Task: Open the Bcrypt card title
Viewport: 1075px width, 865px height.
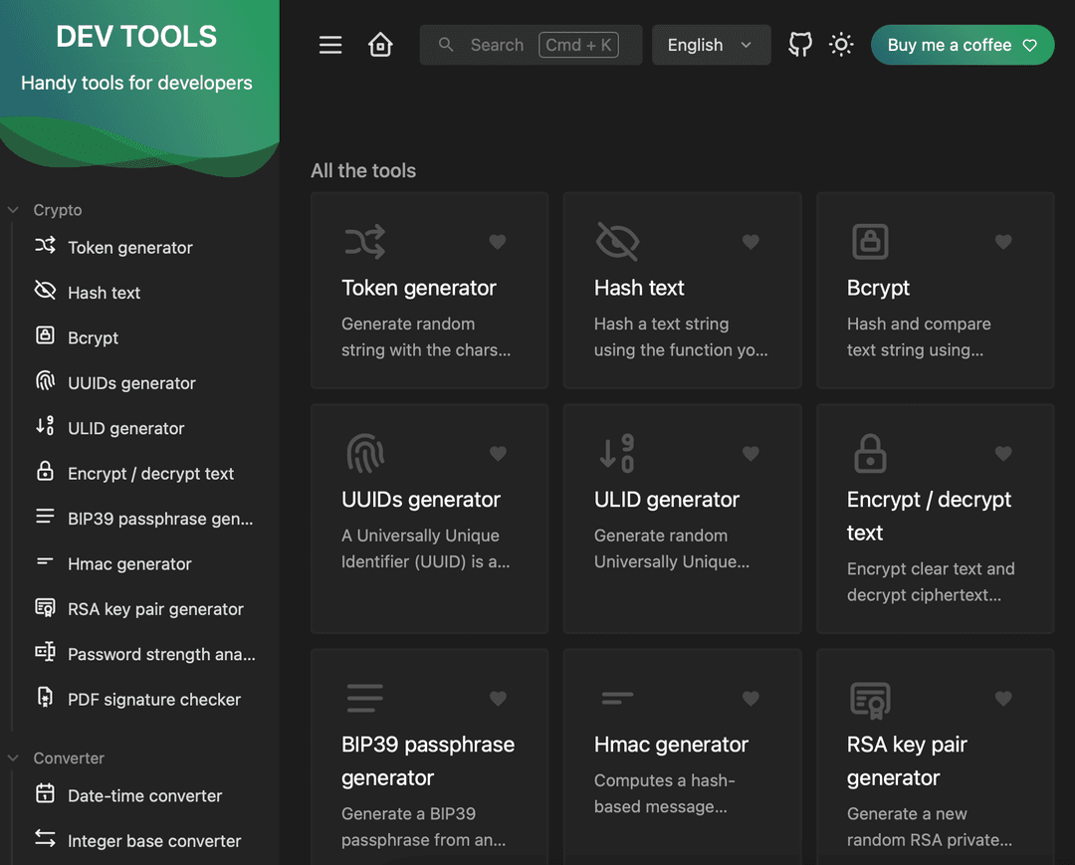Action: [878, 288]
